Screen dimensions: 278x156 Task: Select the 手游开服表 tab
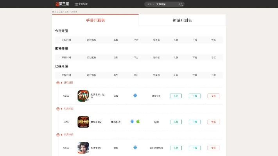click(95, 20)
